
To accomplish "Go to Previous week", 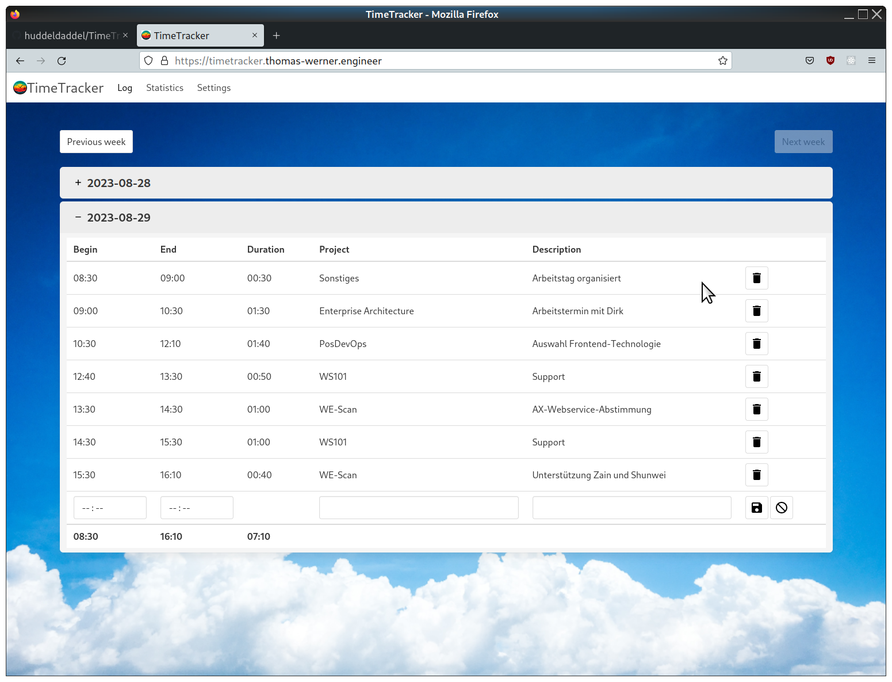I will tap(96, 142).
